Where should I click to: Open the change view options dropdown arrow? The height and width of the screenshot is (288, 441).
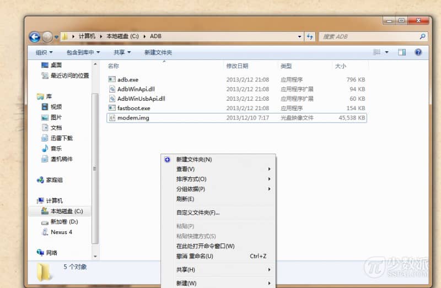click(x=386, y=52)
